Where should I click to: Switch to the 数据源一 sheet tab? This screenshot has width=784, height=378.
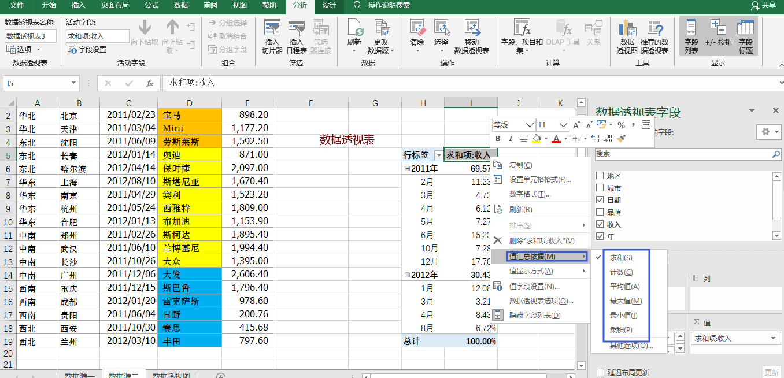(80, 375)
